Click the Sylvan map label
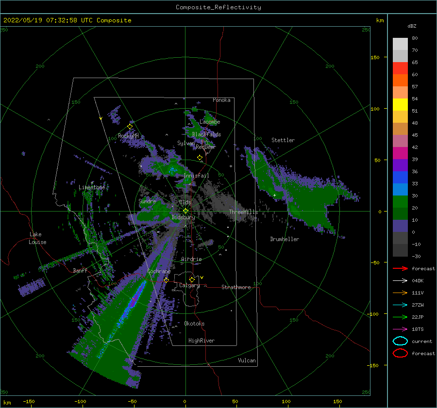437x408 pixels. point(186,143)
